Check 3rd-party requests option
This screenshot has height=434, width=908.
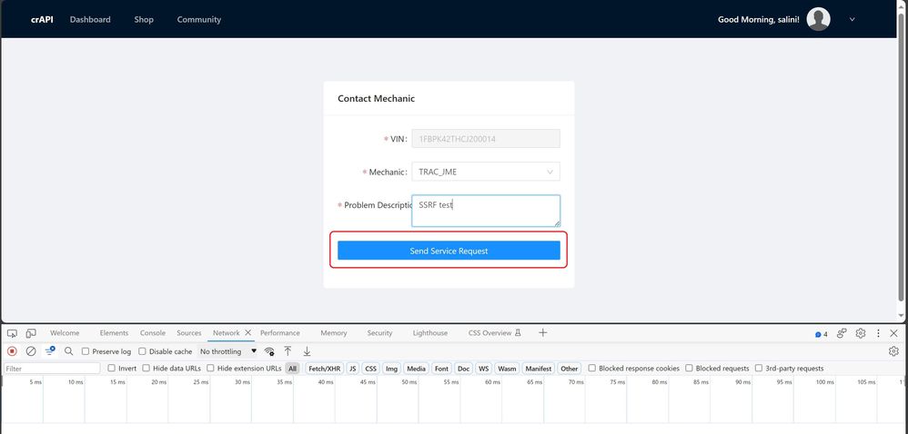(759, 368)
